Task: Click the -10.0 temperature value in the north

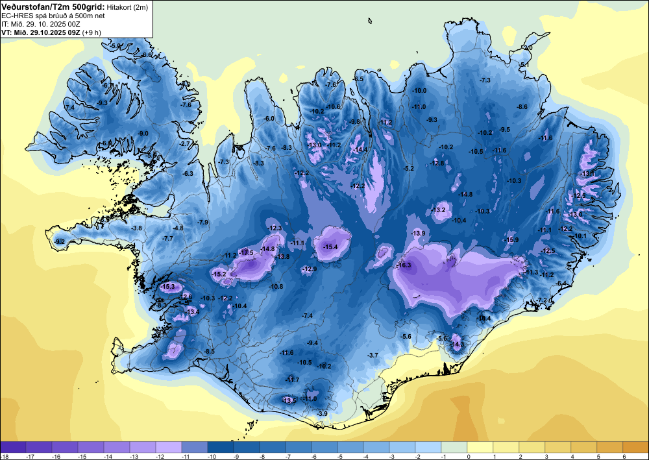Action: pos(419,90)
